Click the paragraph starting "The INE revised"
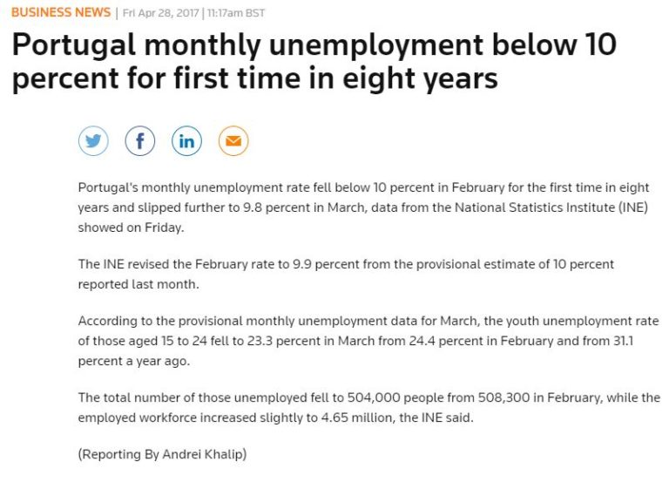Screen dimensions: 669x482 pyautogui.click(x=346, y=274)
